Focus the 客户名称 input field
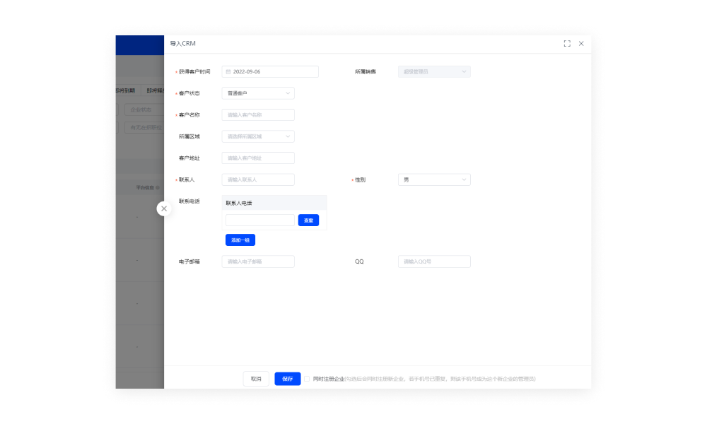Viewport: 707px width, 424px height. (x=258, y=114)
